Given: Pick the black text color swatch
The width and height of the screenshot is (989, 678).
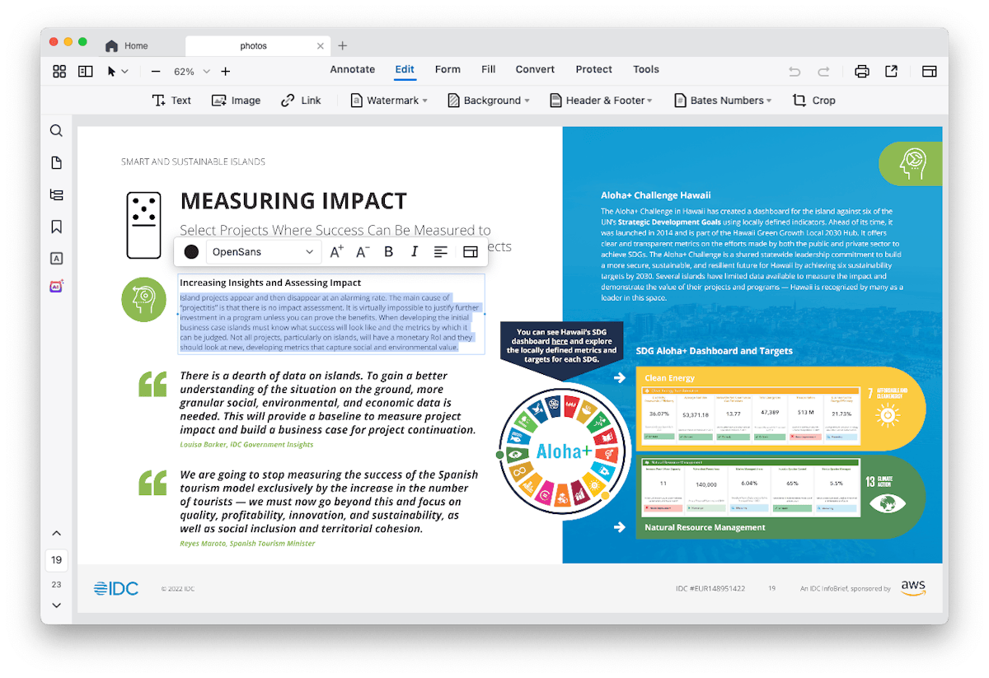Looking at the screenshot, I should [x=191, y=252].
